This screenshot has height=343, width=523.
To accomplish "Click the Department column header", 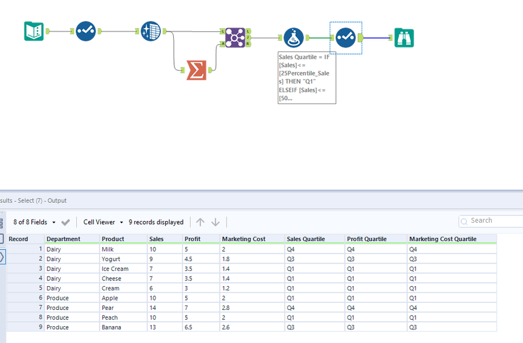I will [x=63, y=239].
